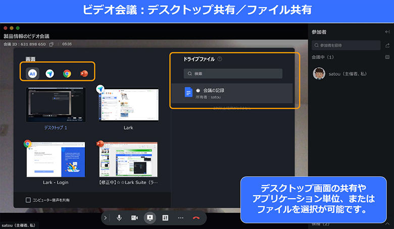
Task: Click the macOS green maximize window button
Action: click(x=18, y=28)
